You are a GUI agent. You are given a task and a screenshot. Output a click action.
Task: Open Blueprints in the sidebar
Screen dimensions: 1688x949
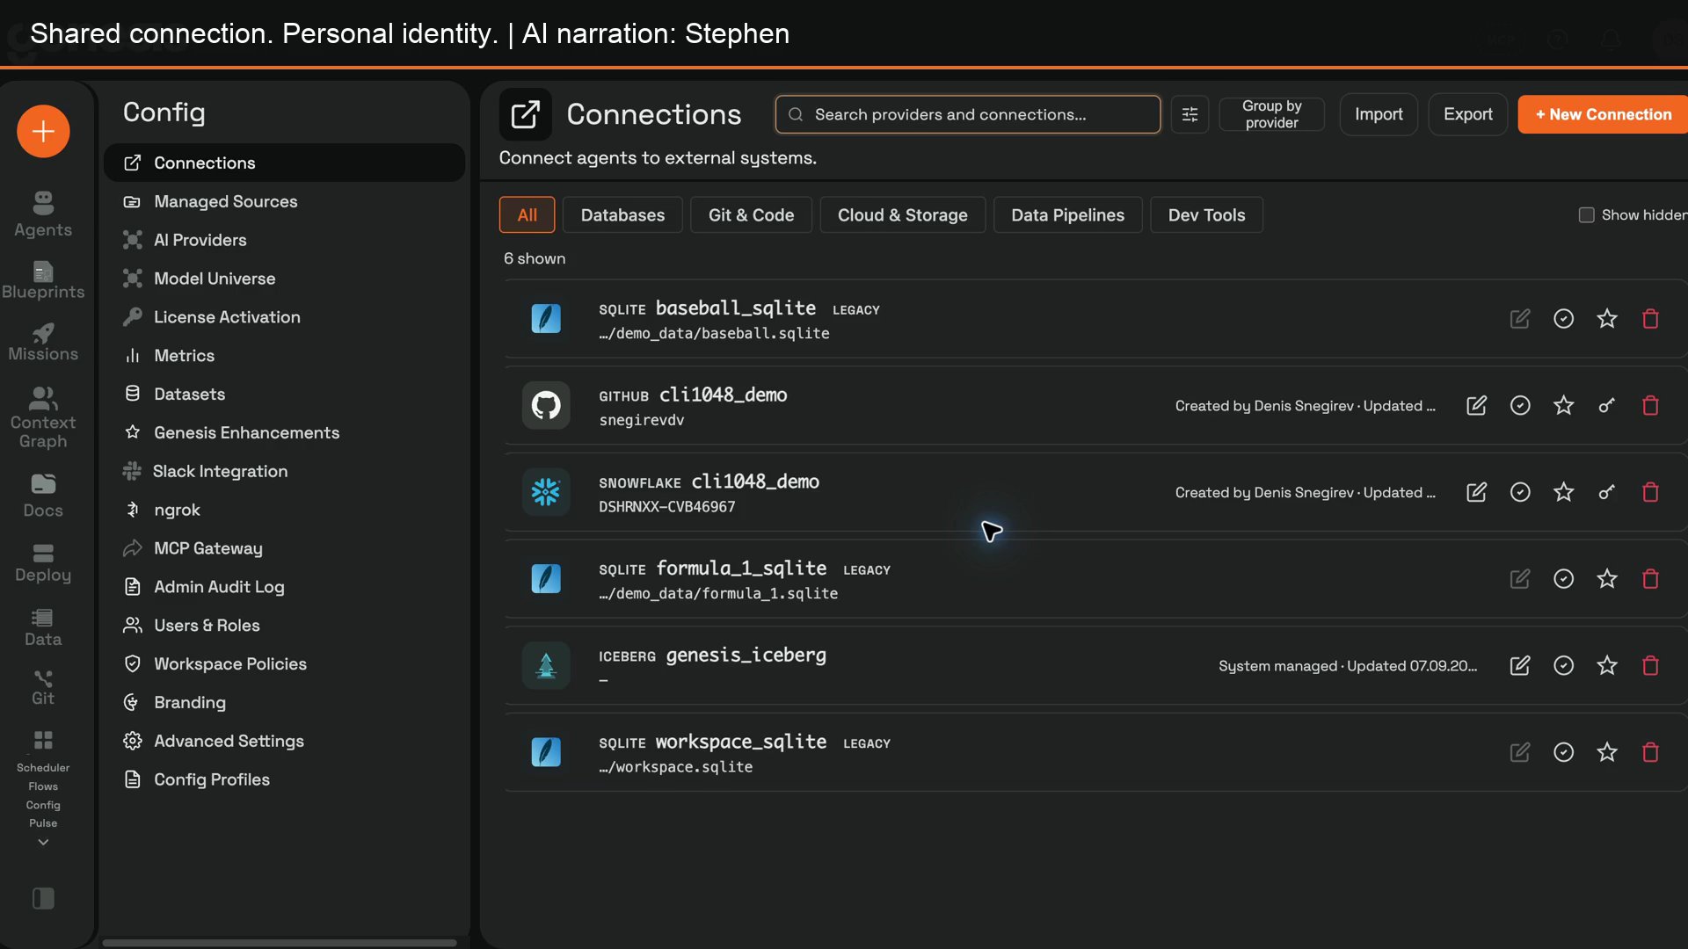[x=43, y=280]
